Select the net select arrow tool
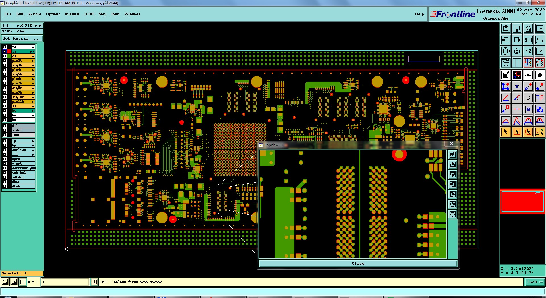This screenshot has height=298, width=546. tap(540, 132)
